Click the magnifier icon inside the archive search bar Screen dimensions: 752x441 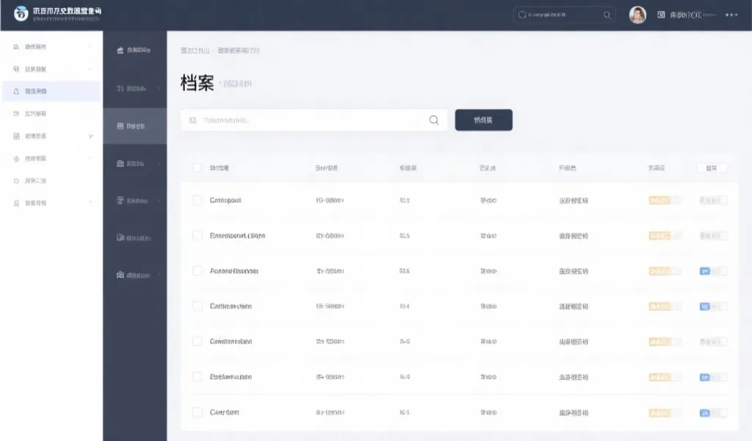click(x=433, y=119)
